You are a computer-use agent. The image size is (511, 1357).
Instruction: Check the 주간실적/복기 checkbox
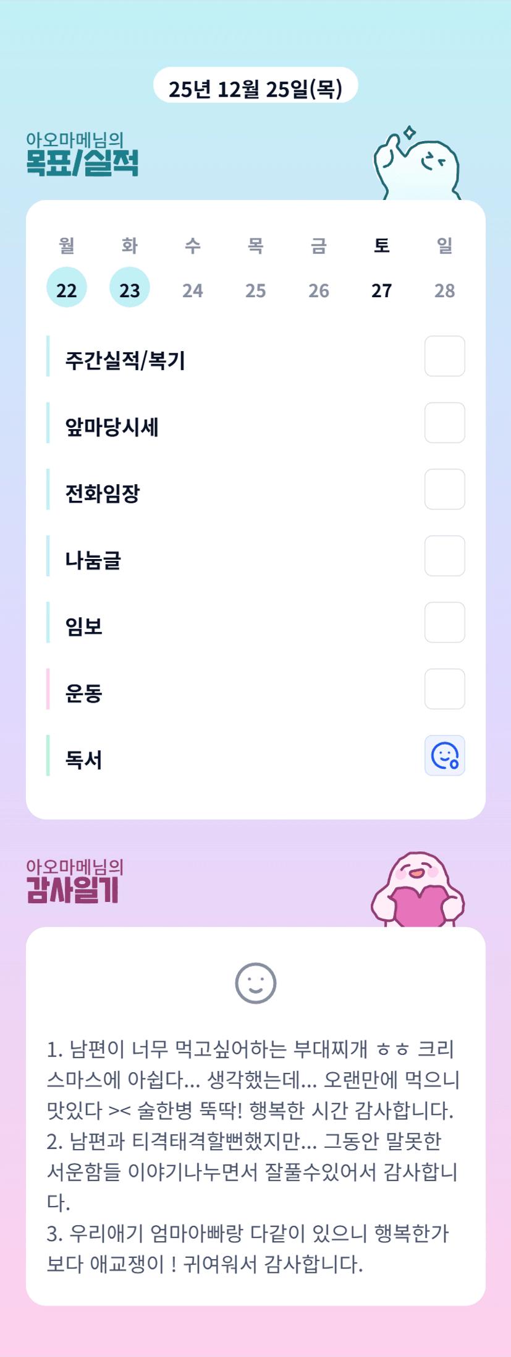tap(444, 356)
